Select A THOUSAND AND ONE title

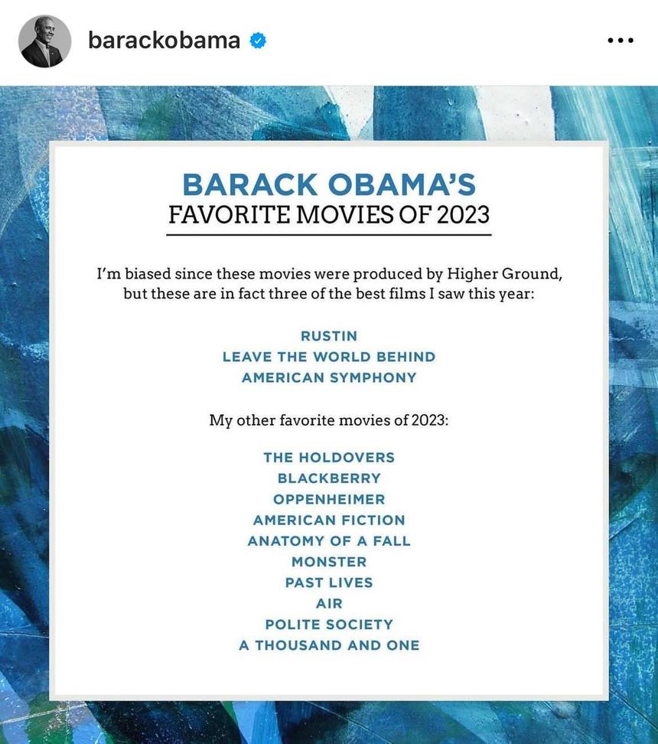tap(329, 645)
